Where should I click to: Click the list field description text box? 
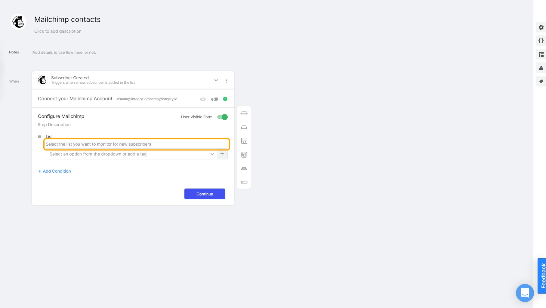click(x=137, y=144)
